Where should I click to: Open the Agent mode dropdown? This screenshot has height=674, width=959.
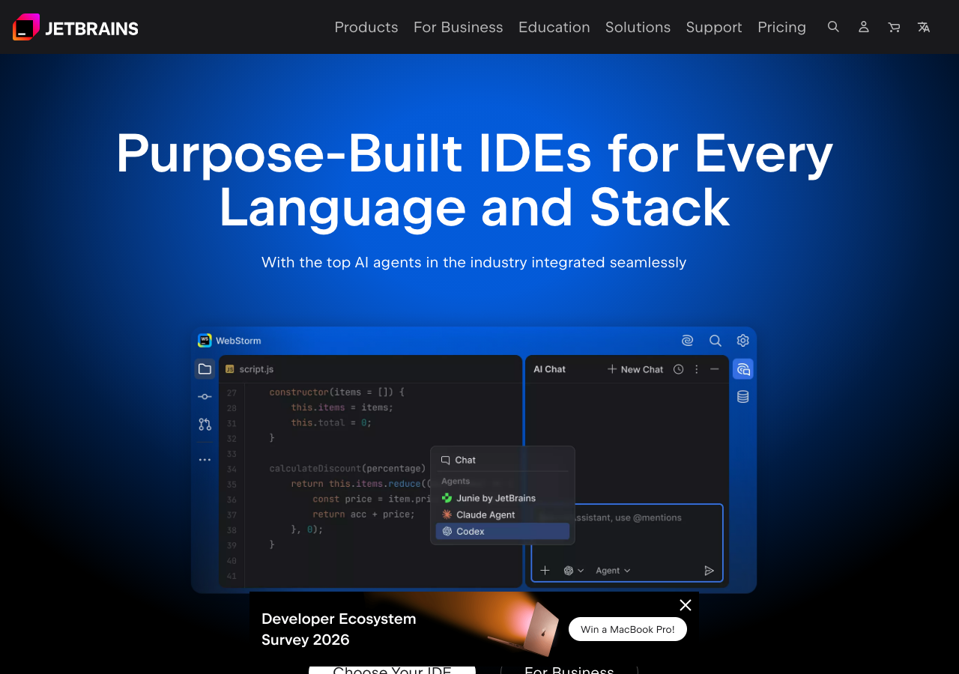613,571
